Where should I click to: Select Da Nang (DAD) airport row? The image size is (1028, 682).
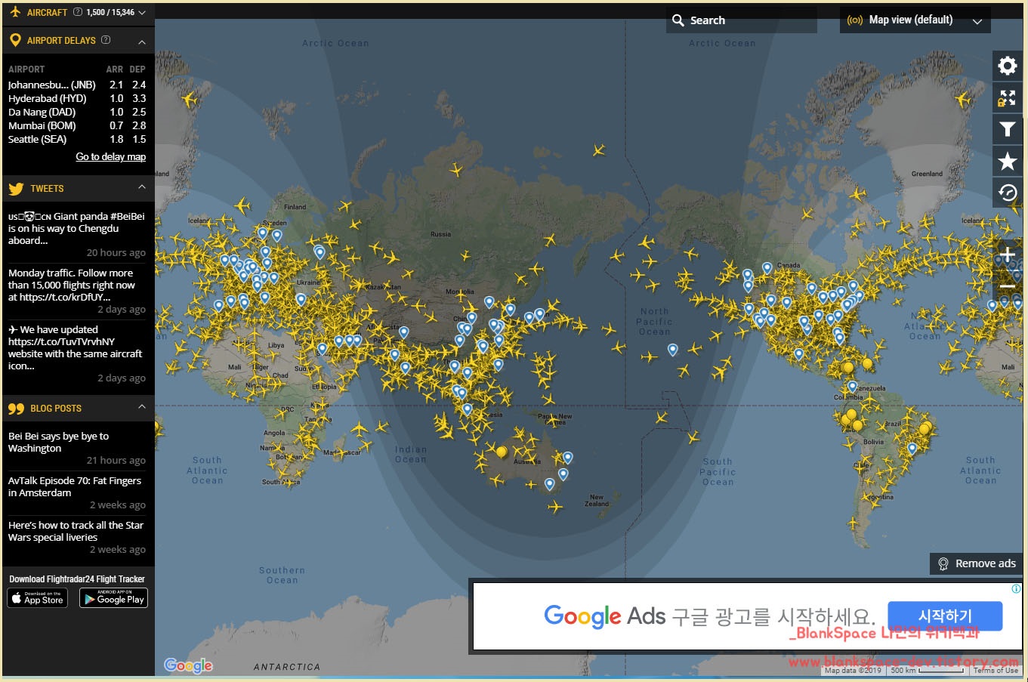(x=77, y=112)
